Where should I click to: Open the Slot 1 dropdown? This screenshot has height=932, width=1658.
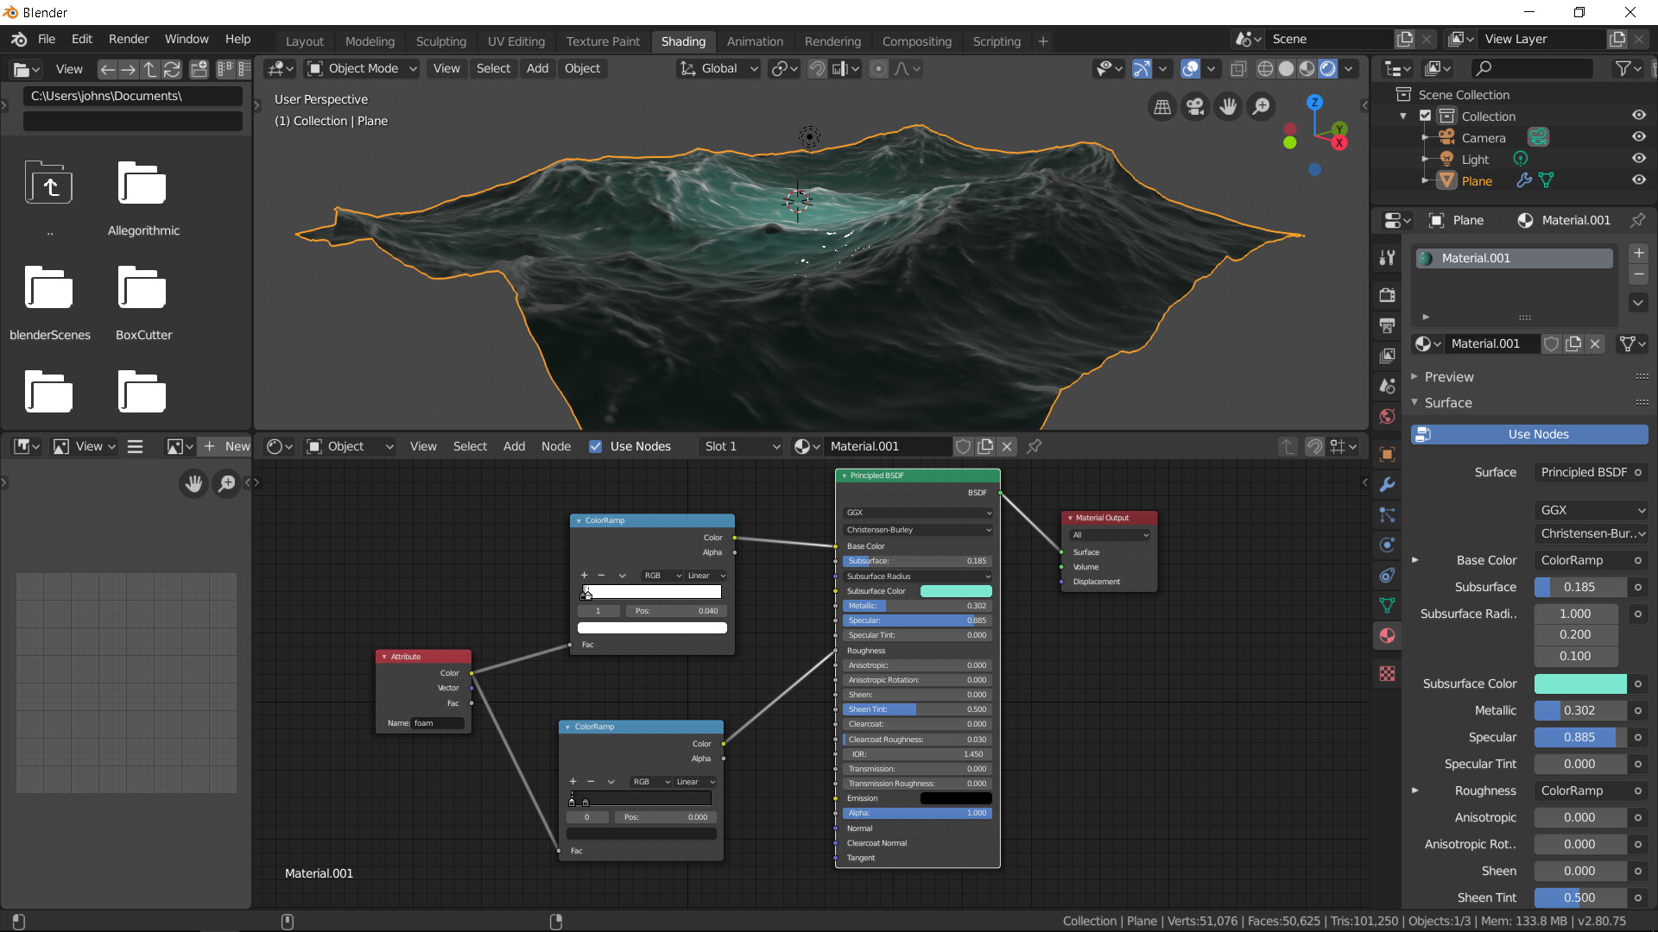741,446
